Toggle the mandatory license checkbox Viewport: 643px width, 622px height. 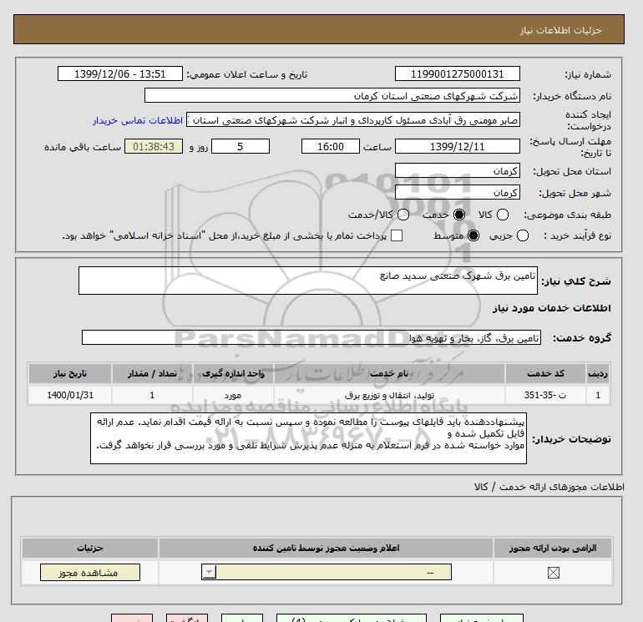coord(553,573)
